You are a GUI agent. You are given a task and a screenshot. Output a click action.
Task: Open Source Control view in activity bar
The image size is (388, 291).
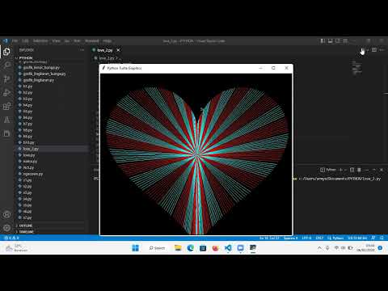[x=6, y=79]
